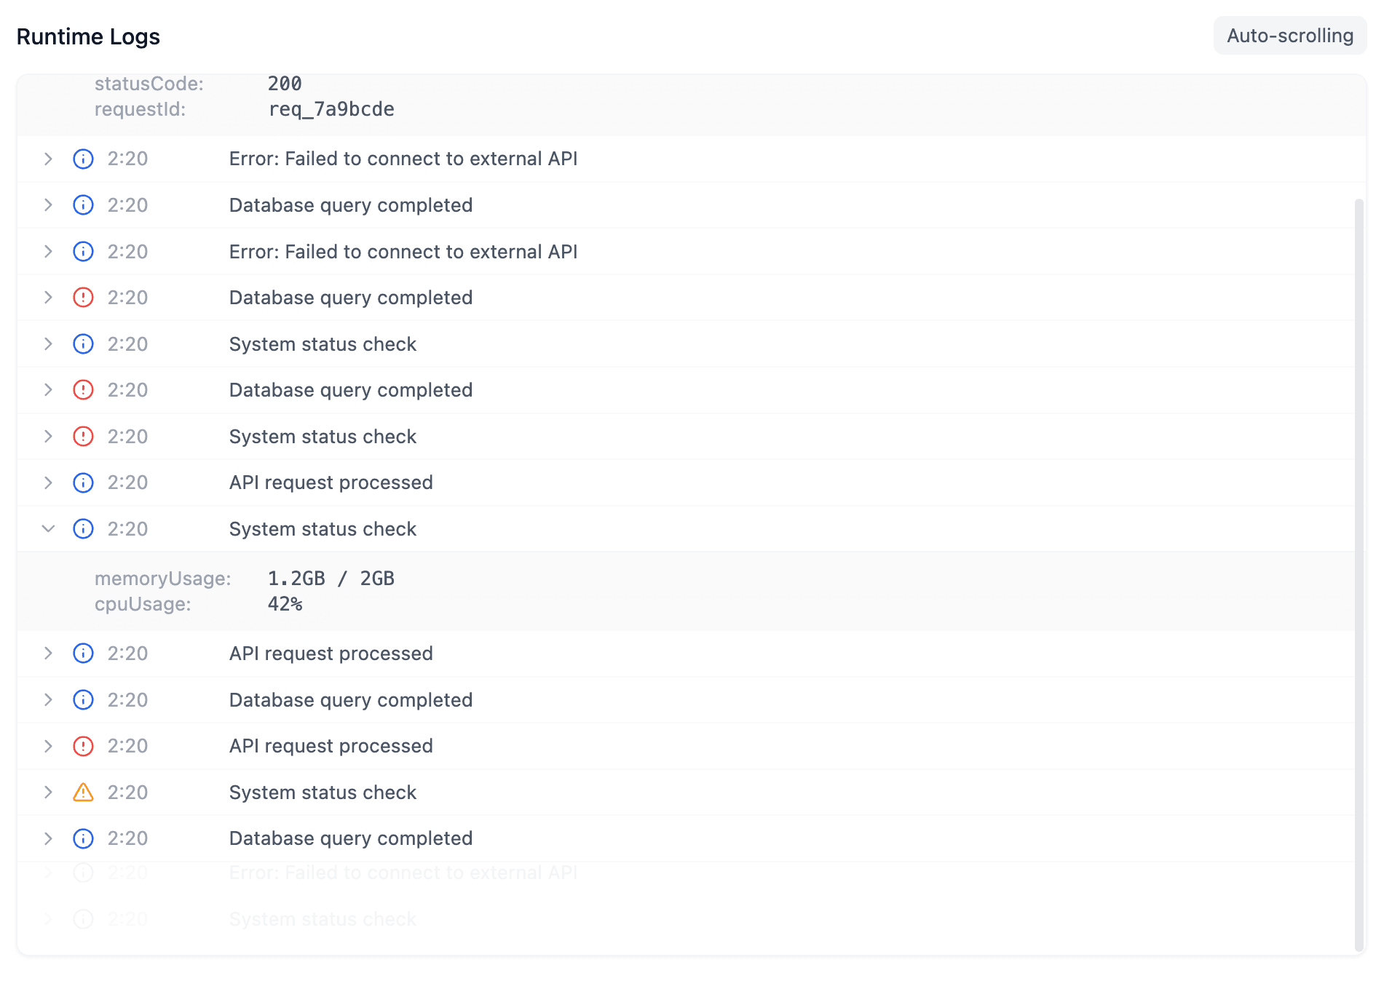This screenshot has width=1392, height=981.
Task: Click the req_7a9bcde request ID value
Action: [x=331, y=109]
